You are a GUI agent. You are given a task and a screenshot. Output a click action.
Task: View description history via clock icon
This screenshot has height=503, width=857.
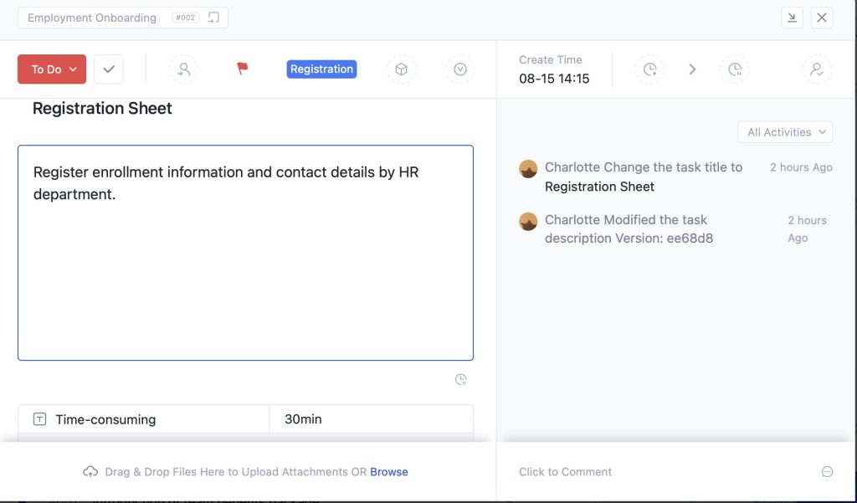pos(460,379)
